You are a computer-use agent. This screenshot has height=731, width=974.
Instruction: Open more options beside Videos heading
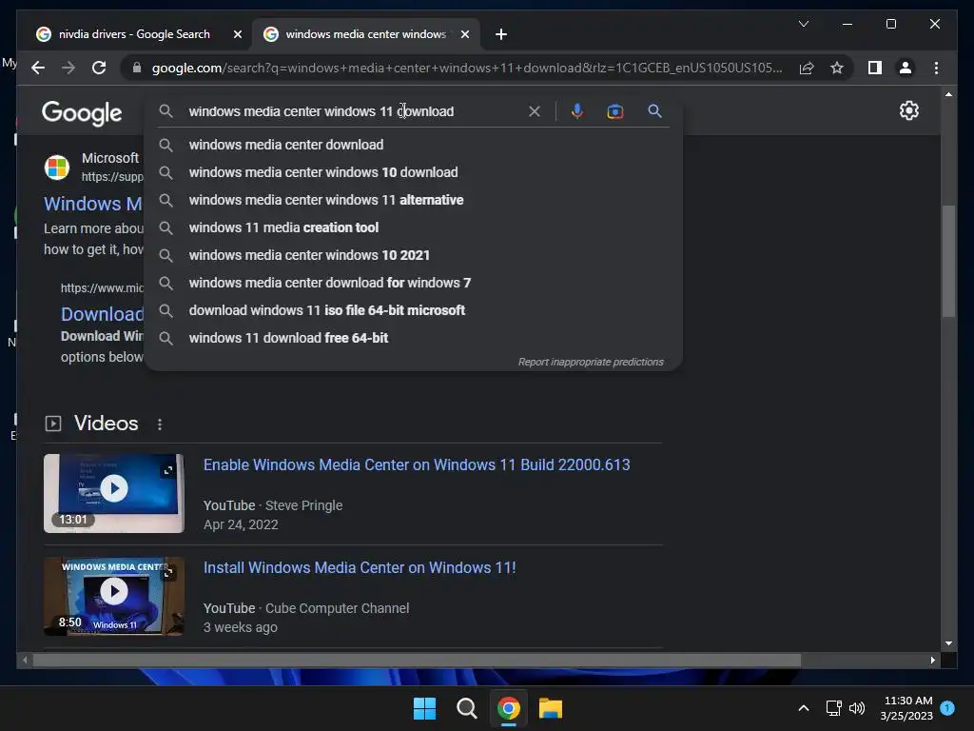[160, 424]
